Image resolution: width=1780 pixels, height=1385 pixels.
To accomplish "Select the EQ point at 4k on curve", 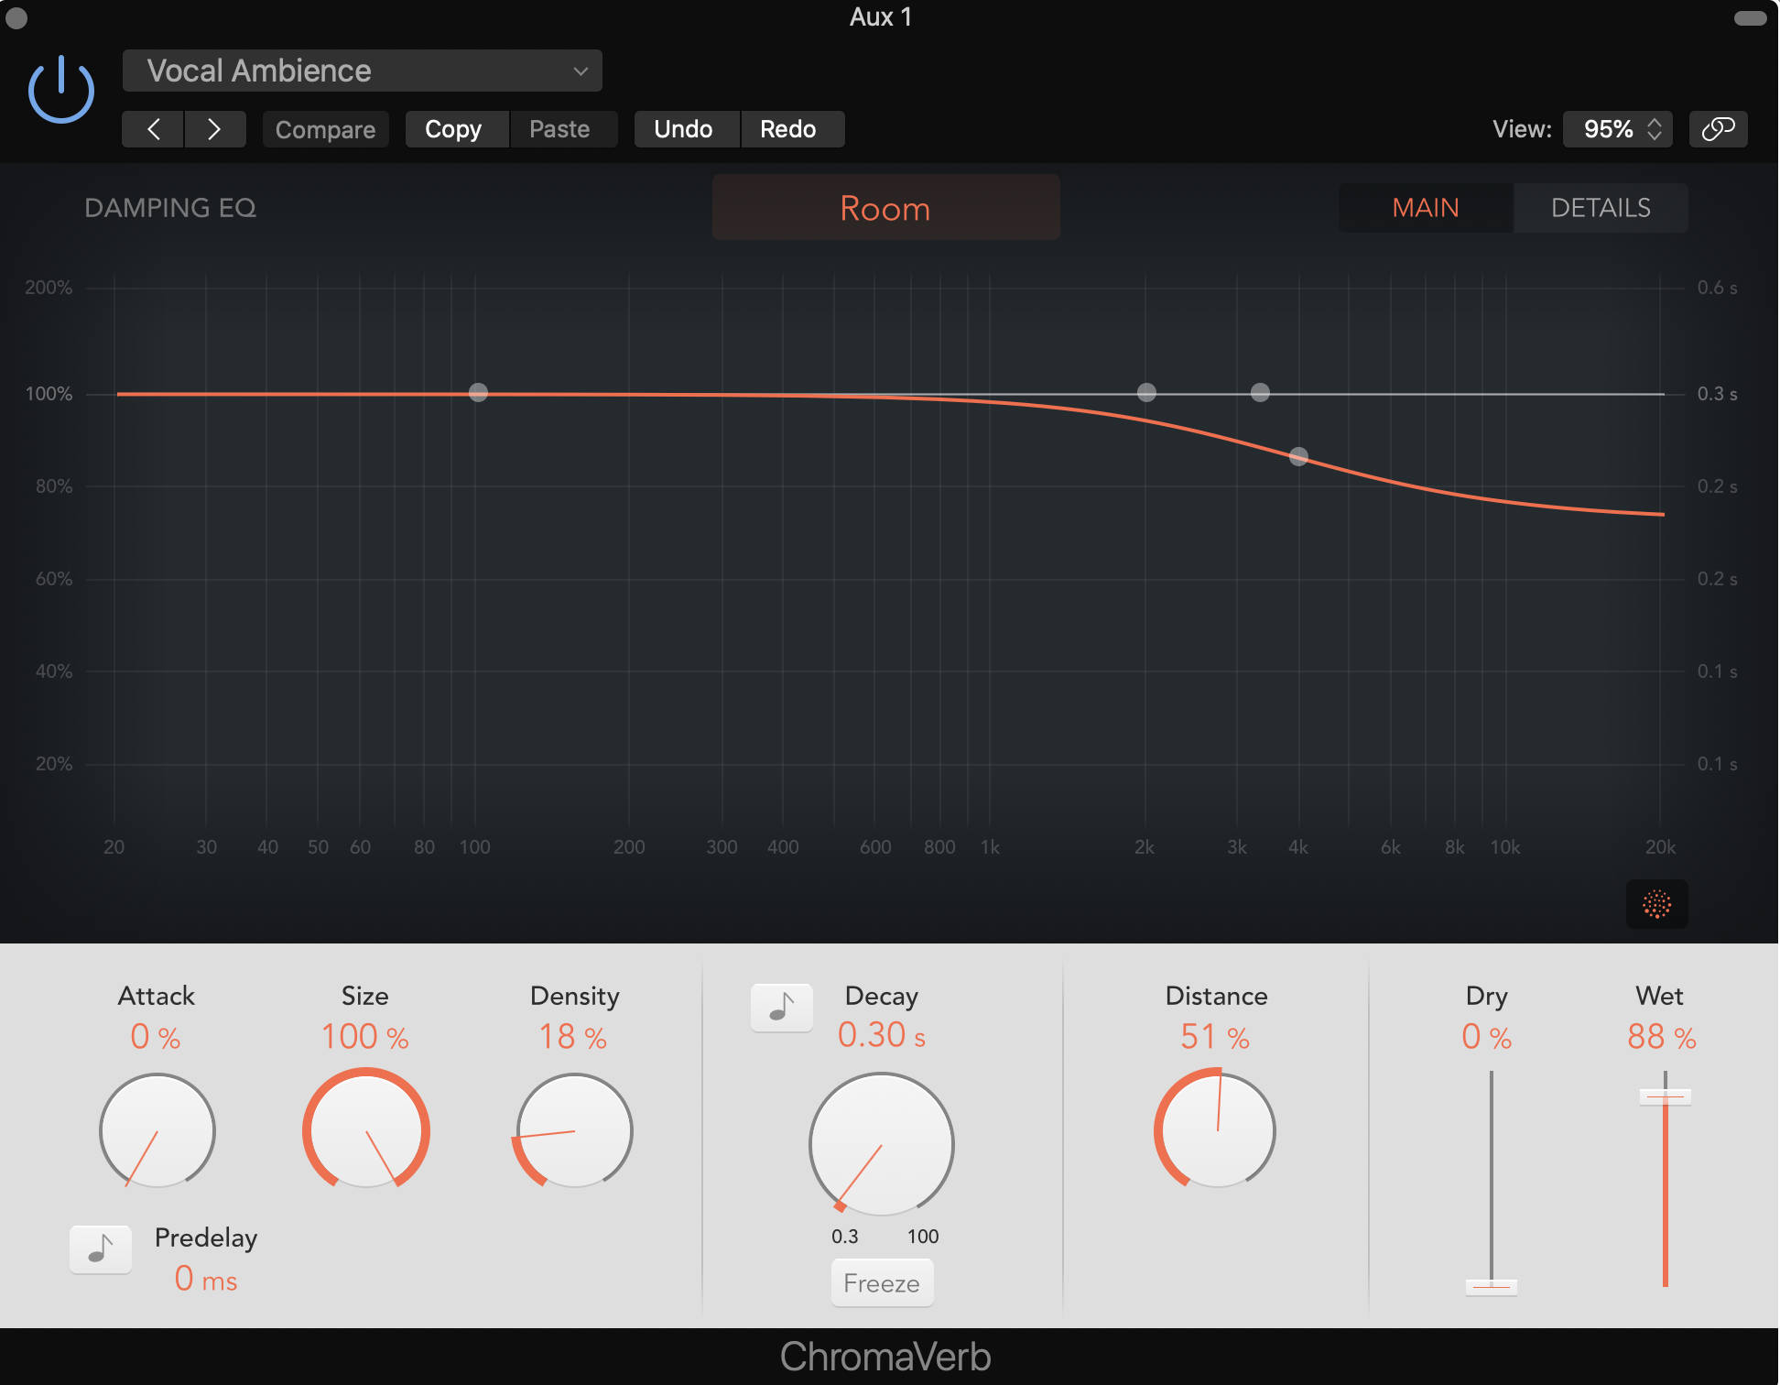I will [1298, 456].
